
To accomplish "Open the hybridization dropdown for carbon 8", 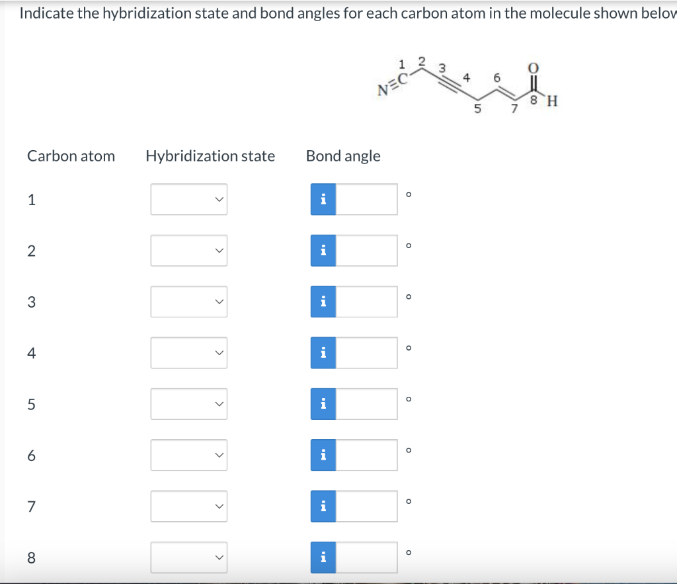I will click(x=188, y=557).
